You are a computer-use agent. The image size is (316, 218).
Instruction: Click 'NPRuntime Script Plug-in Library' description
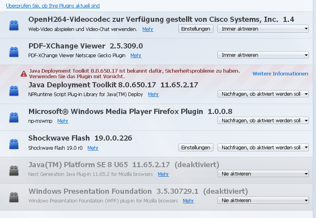pos(85,94)
